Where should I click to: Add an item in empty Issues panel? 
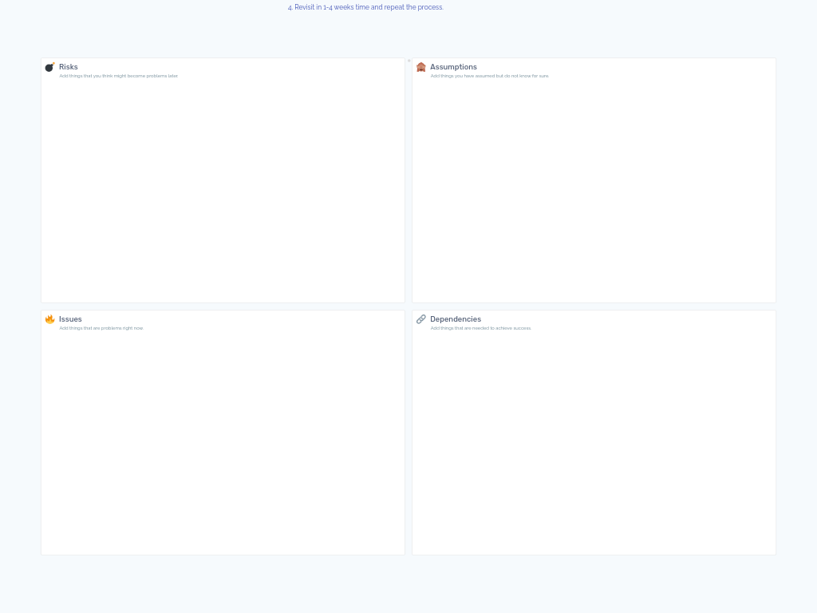pos(223,442)
